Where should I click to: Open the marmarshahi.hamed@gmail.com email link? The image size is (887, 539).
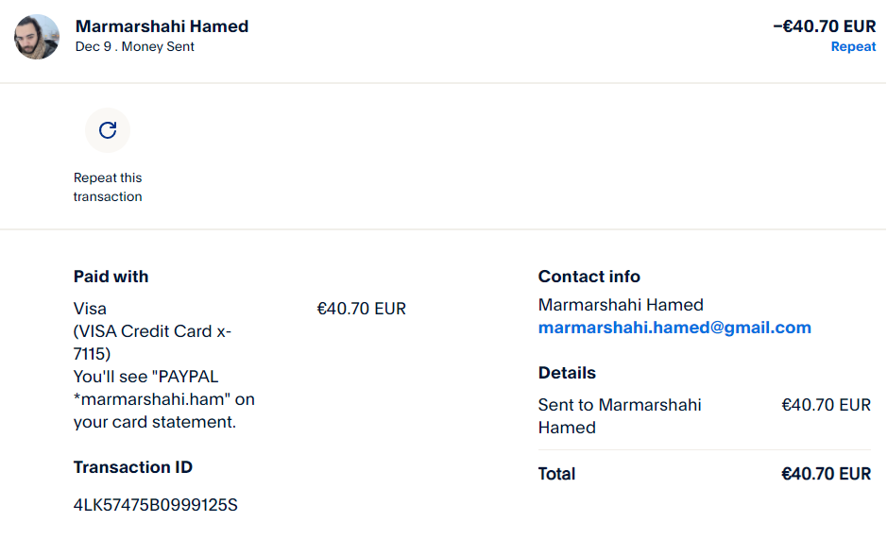pos(674,328)
